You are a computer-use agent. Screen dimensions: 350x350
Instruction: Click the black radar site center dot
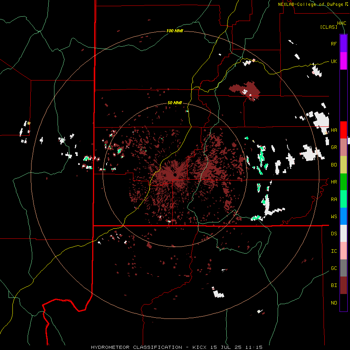pos(175,175)
